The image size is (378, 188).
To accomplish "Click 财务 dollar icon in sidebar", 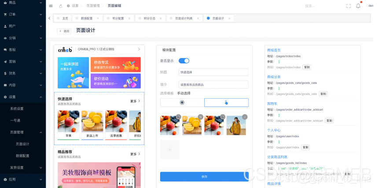I will tap(5, 74).
